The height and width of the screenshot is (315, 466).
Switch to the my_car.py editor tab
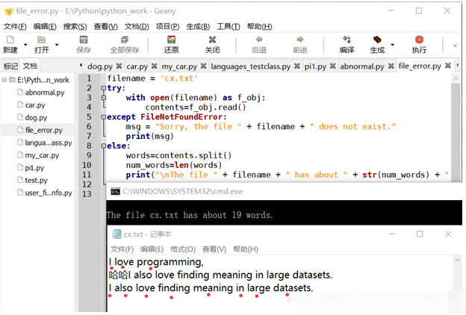(179, 66)
